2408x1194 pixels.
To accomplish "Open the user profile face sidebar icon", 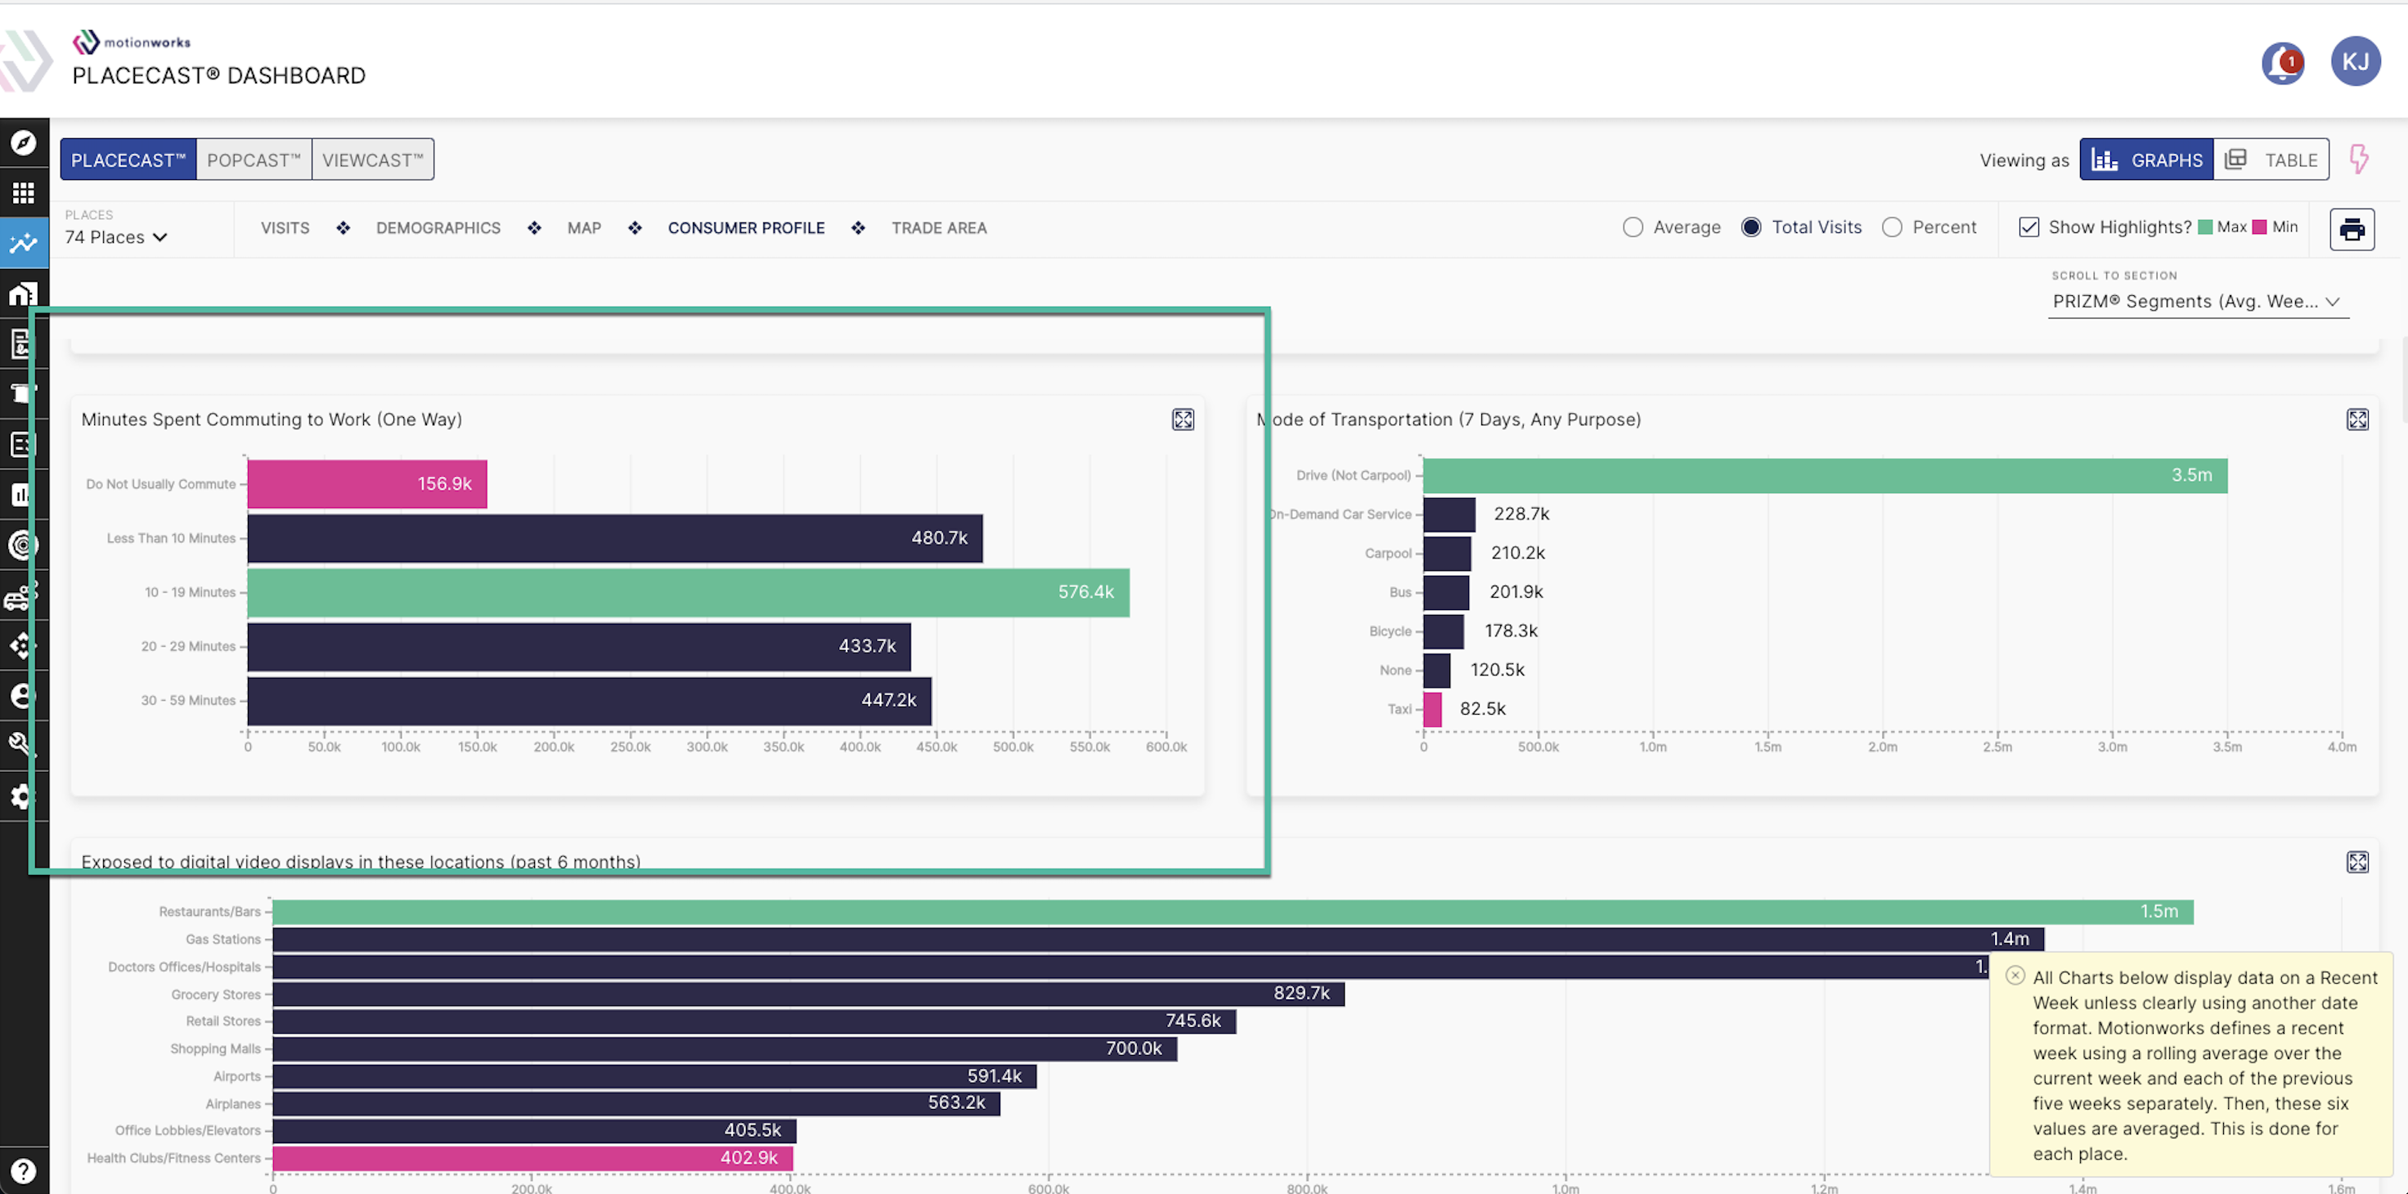I will (x=24, y=696).
